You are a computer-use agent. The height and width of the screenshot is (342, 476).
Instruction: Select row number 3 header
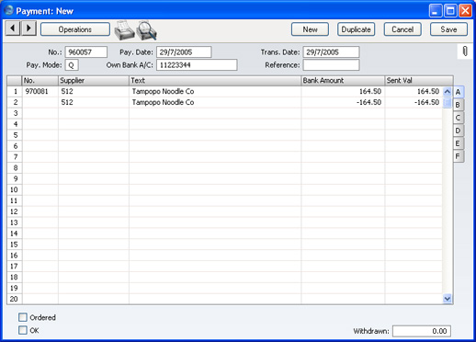coord(15,113)
